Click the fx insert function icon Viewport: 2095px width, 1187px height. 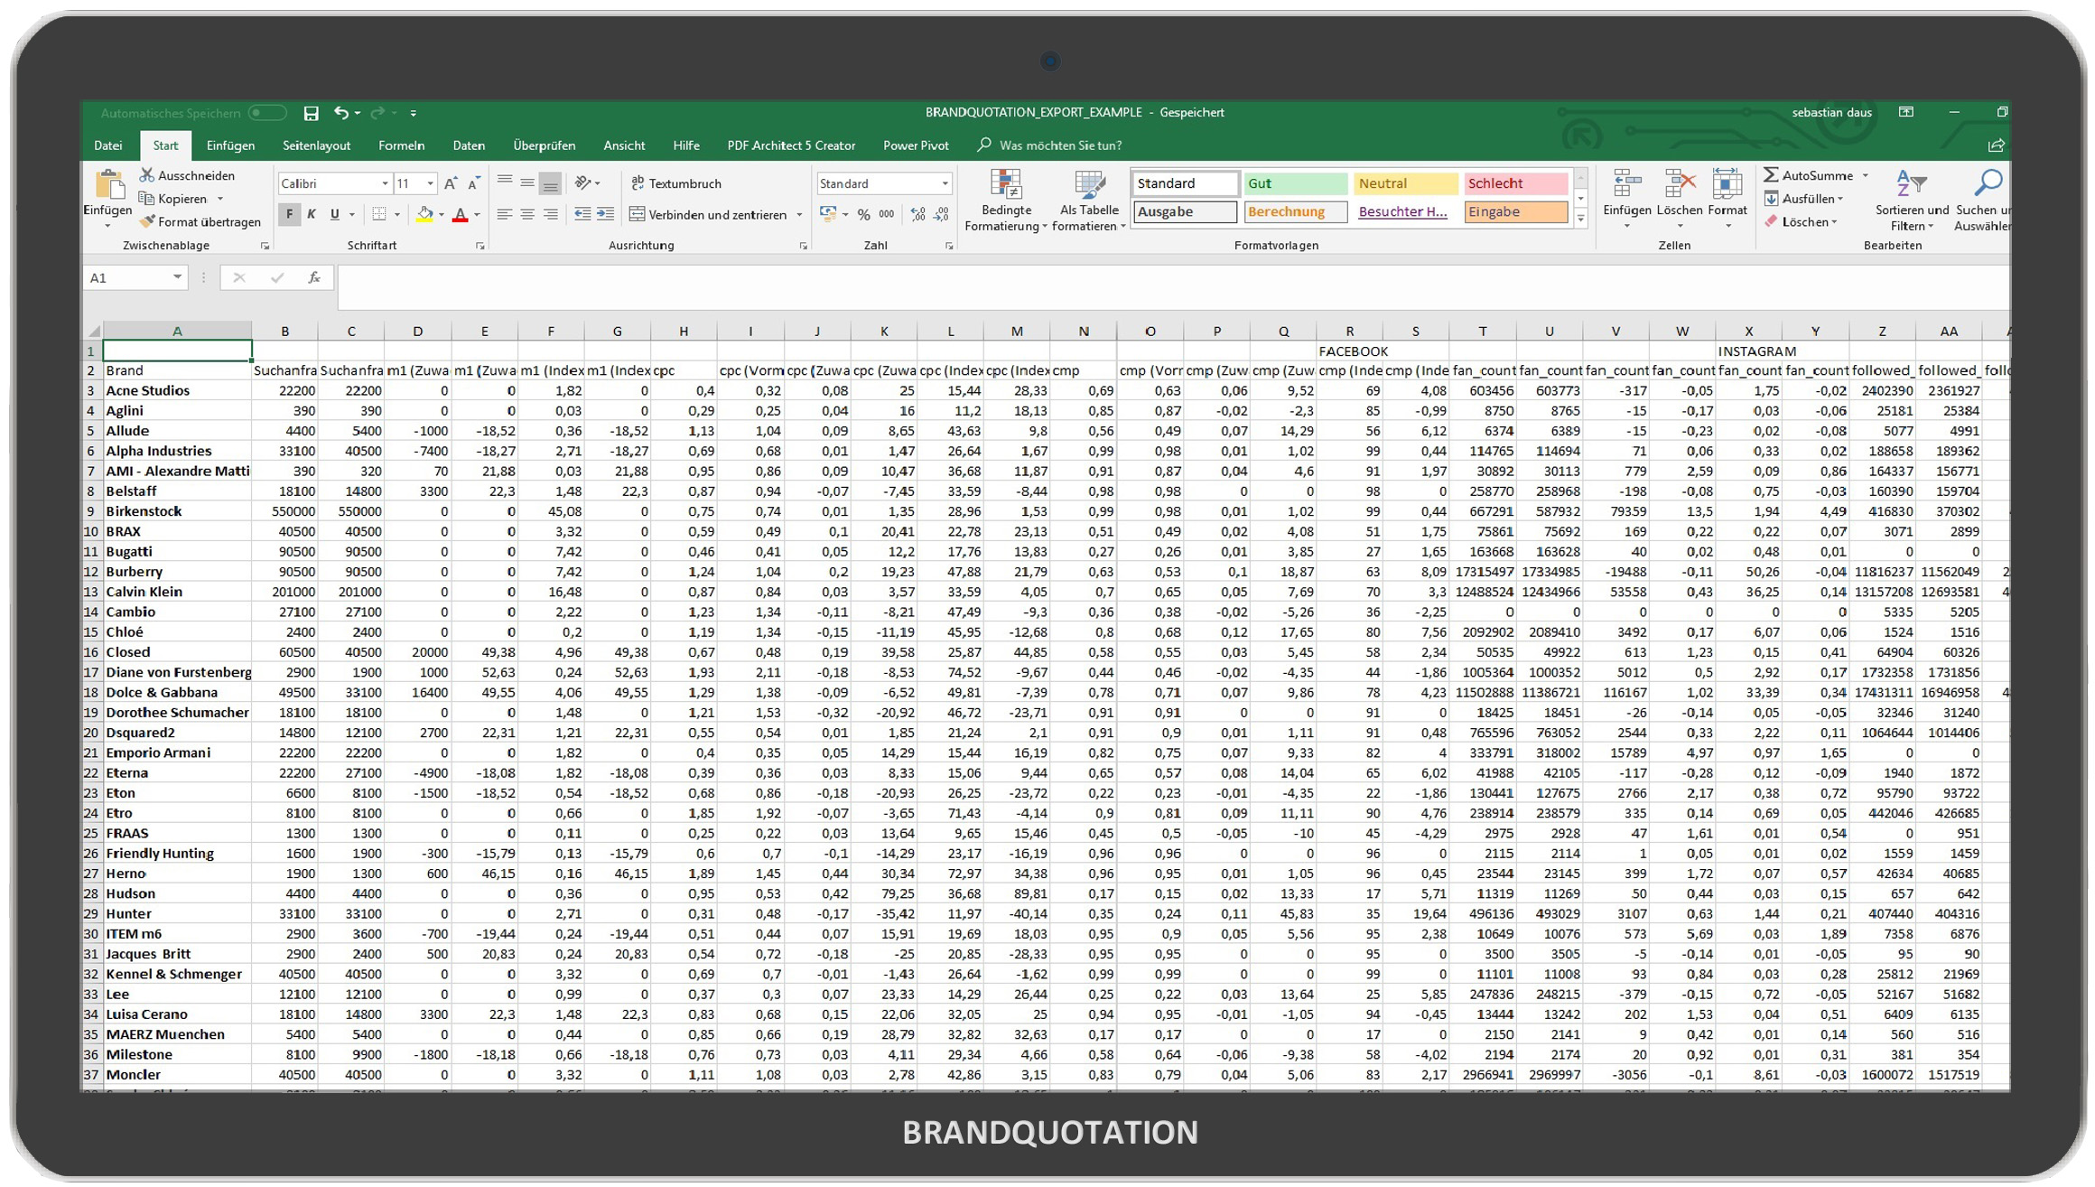tap(314, 278)
